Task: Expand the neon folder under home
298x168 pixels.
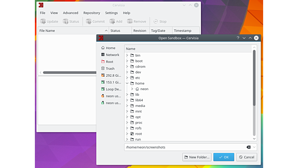Action: 132,89
